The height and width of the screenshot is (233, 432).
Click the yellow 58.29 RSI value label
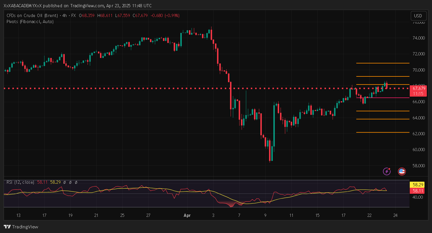(418, 184)
